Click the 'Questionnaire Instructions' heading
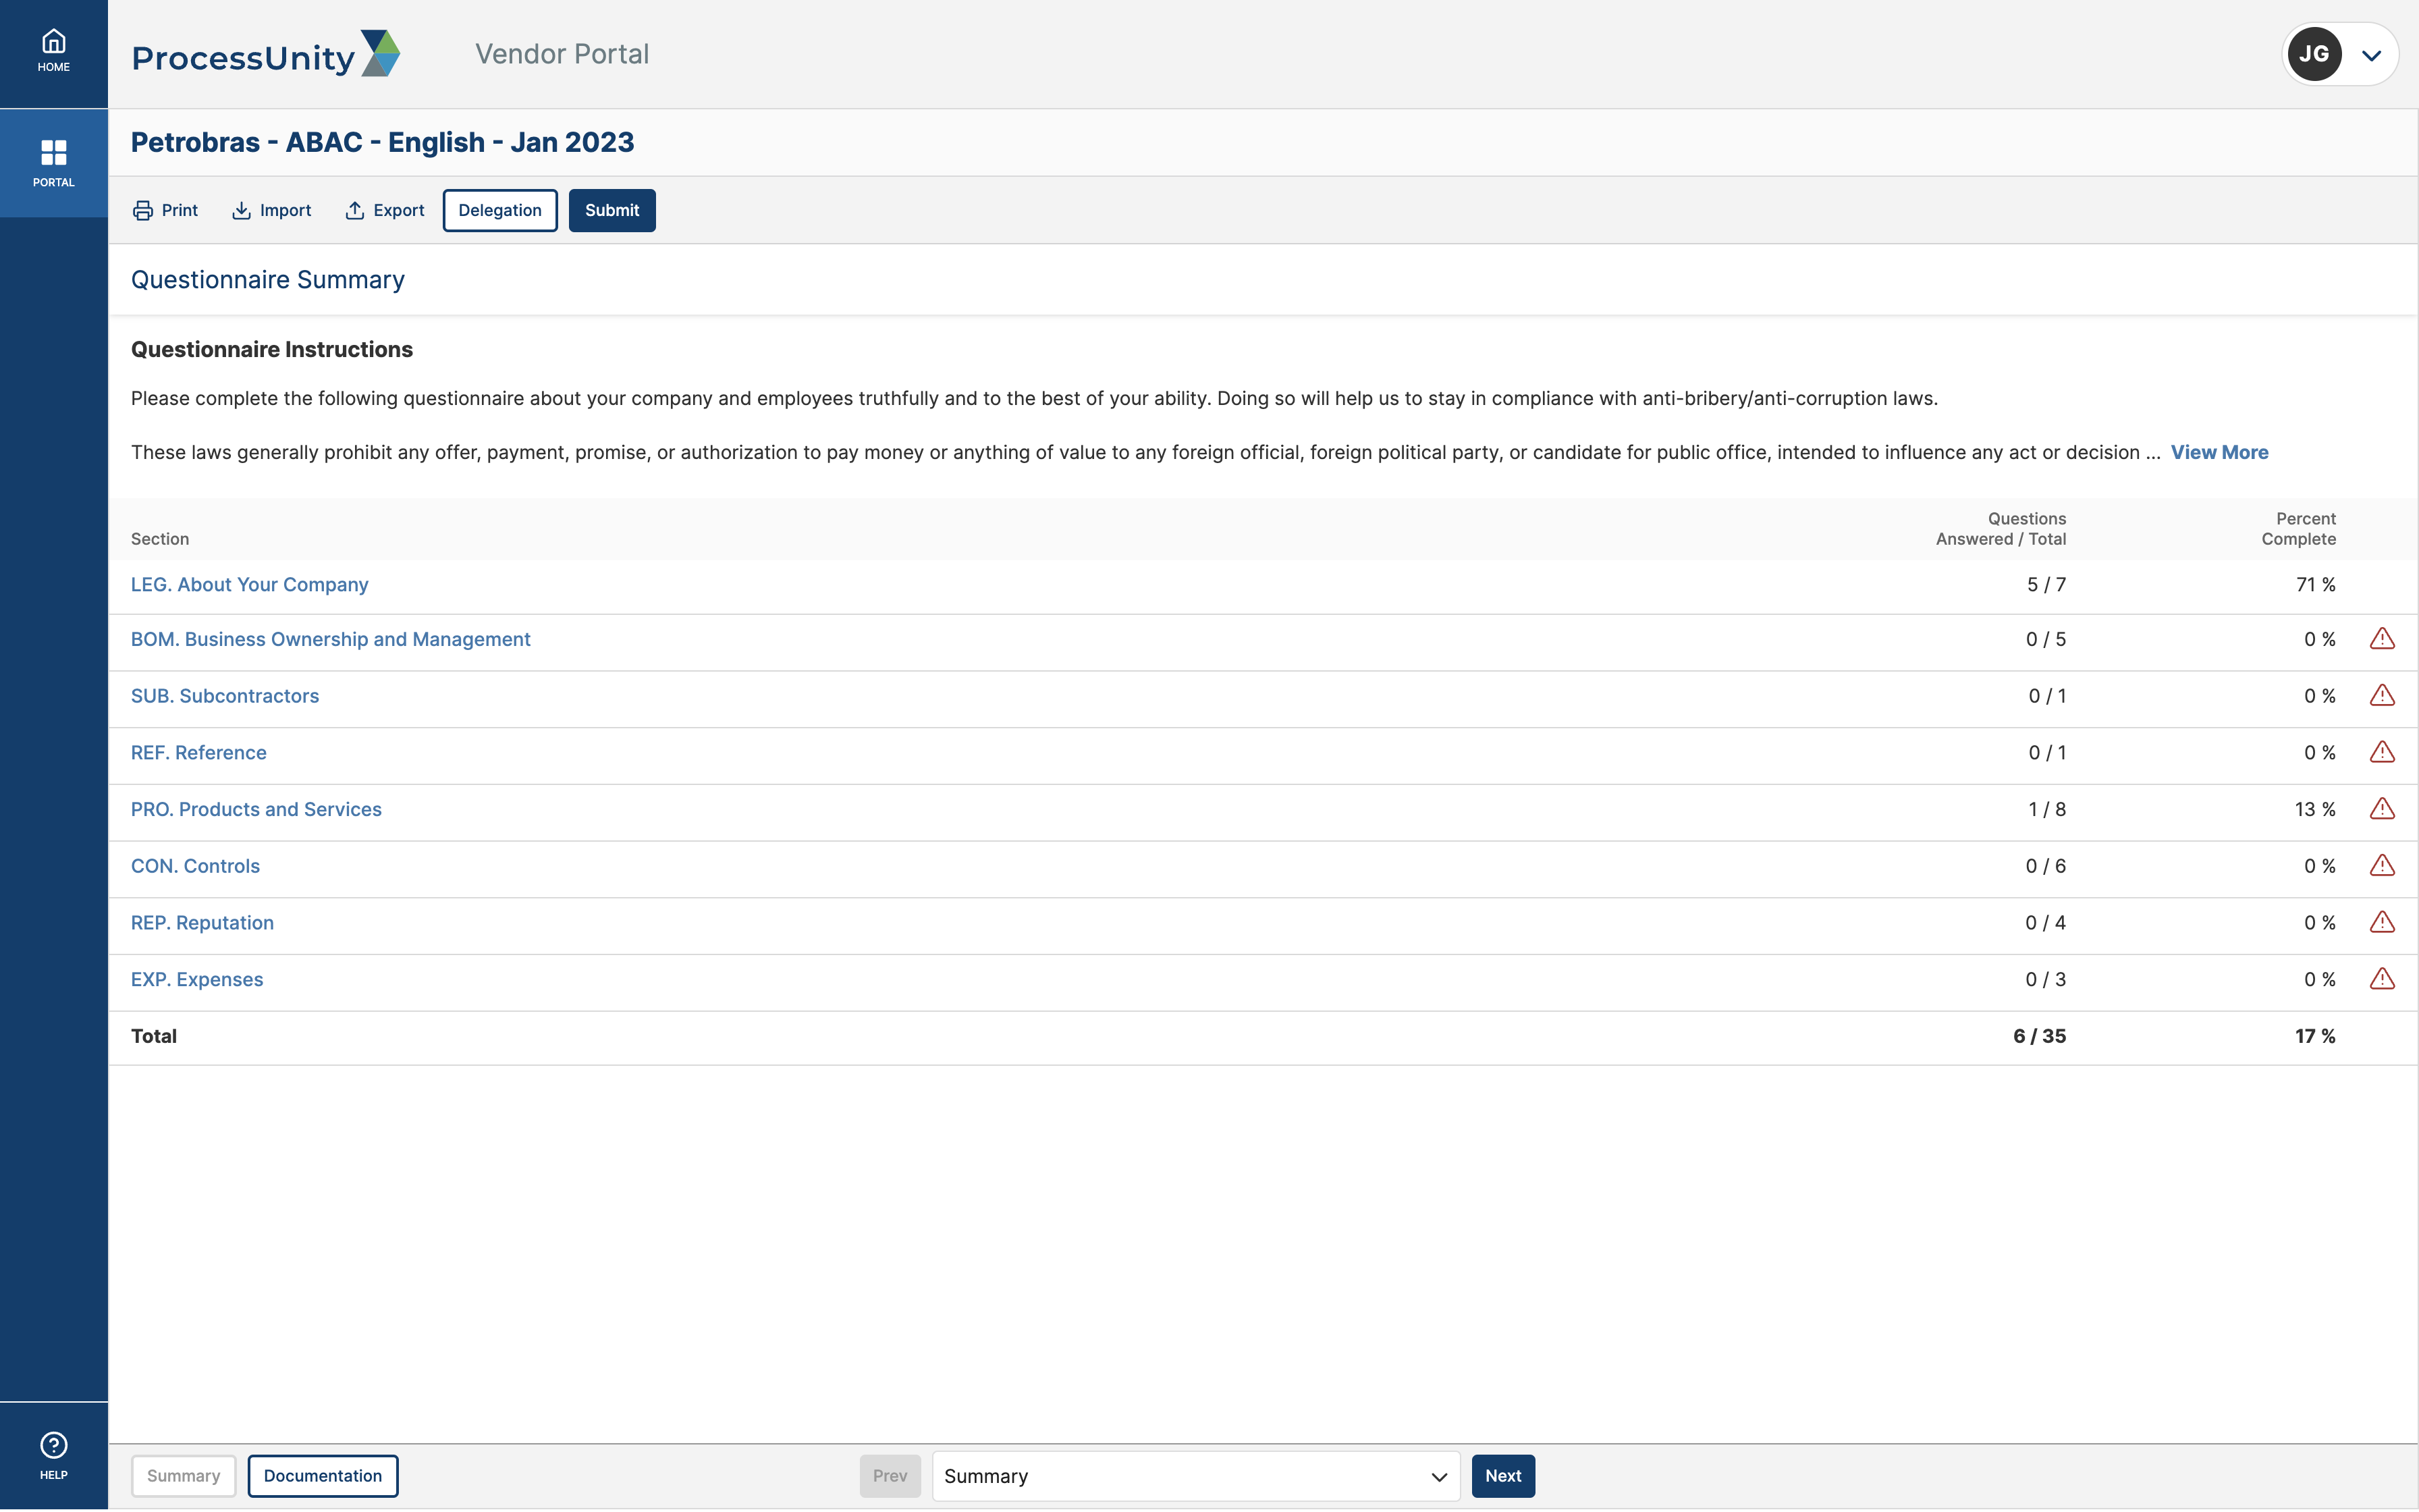The width and height of the screenshot is (2419, 1512). coord(272,349)
